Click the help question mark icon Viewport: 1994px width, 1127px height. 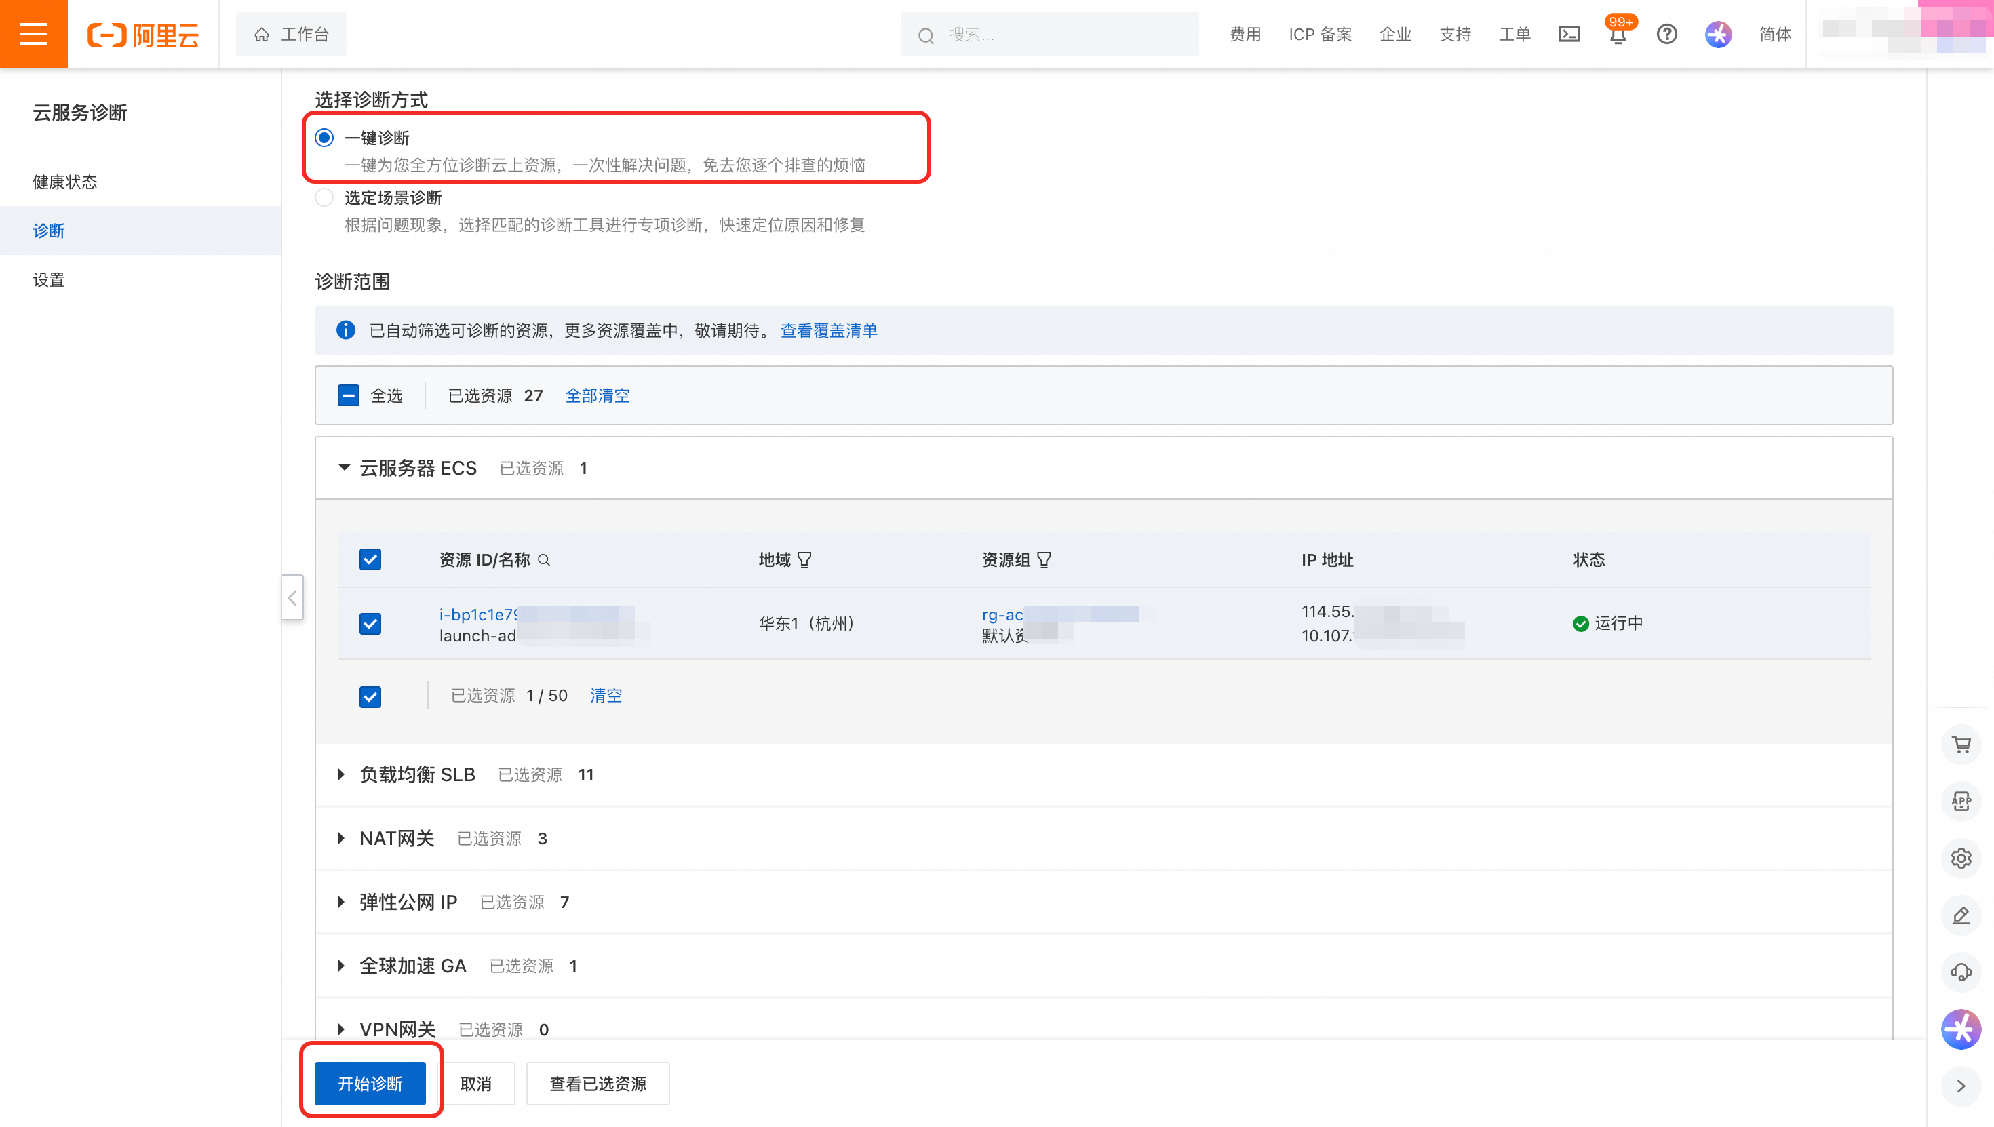point(1666,34)
